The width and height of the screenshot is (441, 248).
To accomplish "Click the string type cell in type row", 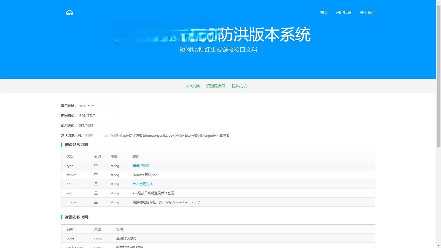I will (x=115, y=166).
